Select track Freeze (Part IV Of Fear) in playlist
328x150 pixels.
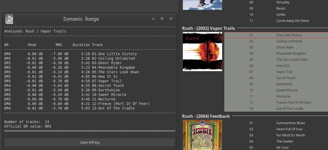[276, 102]
